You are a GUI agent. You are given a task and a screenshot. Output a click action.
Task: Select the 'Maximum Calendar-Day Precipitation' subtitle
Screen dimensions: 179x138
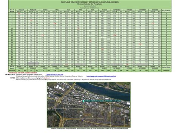[90, 4]
